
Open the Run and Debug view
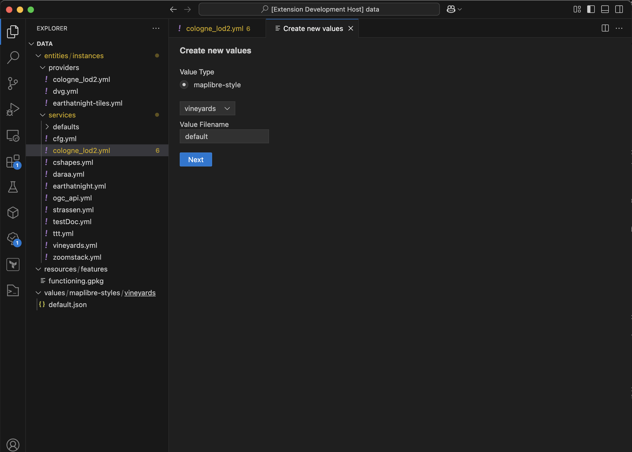(13, 109)
